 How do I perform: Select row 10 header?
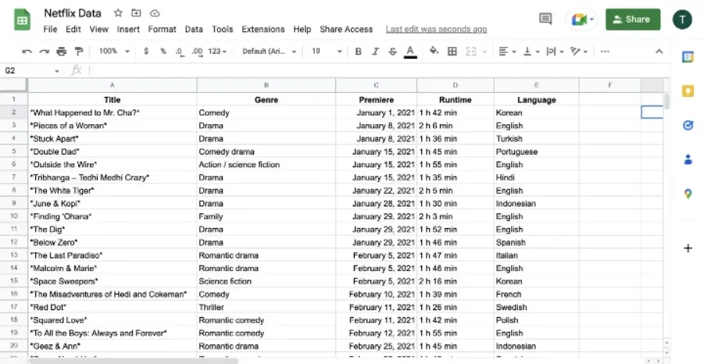coord(14,216)
